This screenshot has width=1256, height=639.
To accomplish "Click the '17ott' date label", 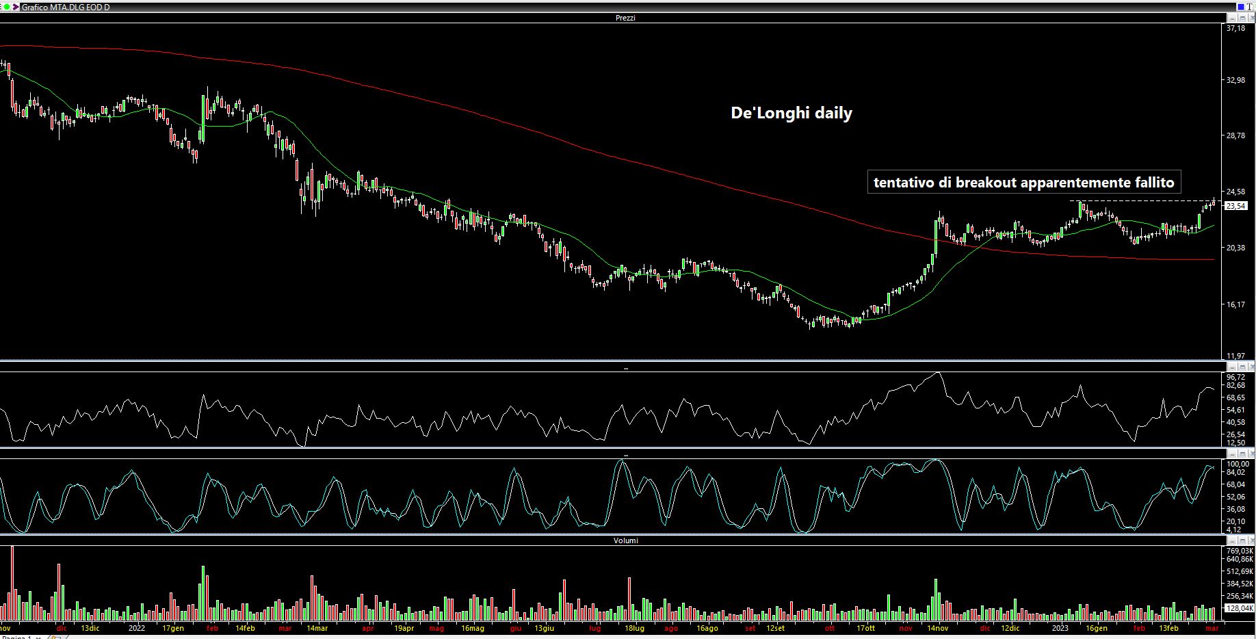I will [x=865, y=628].
